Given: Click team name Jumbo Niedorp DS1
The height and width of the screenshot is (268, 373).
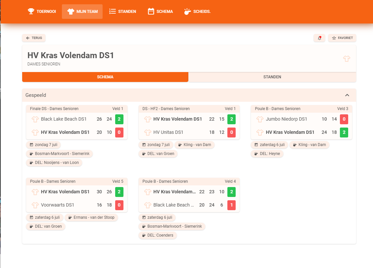Looking at the screenshot, I should pyautogui.click(x=286, y=119).
